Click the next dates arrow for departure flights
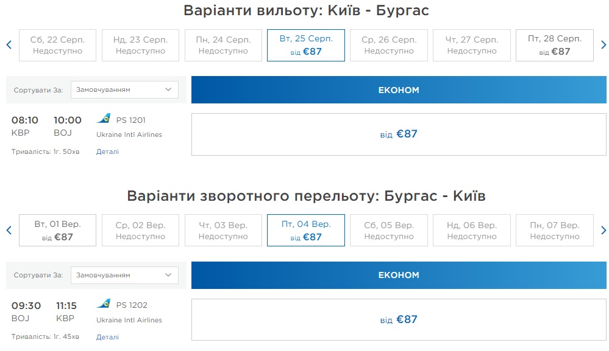This screenshot has width=609, height=351. (604, 45)
